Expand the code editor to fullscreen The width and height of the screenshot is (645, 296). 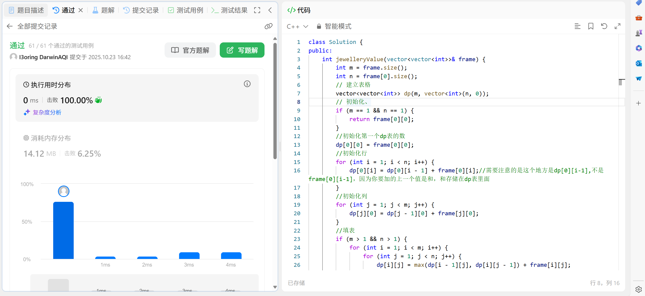coord(617,26)
